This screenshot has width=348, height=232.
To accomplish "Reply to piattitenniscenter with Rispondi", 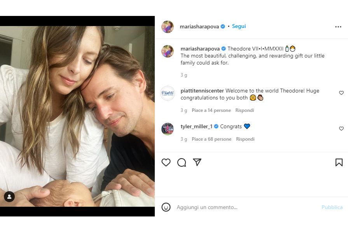I will (245, 110).
